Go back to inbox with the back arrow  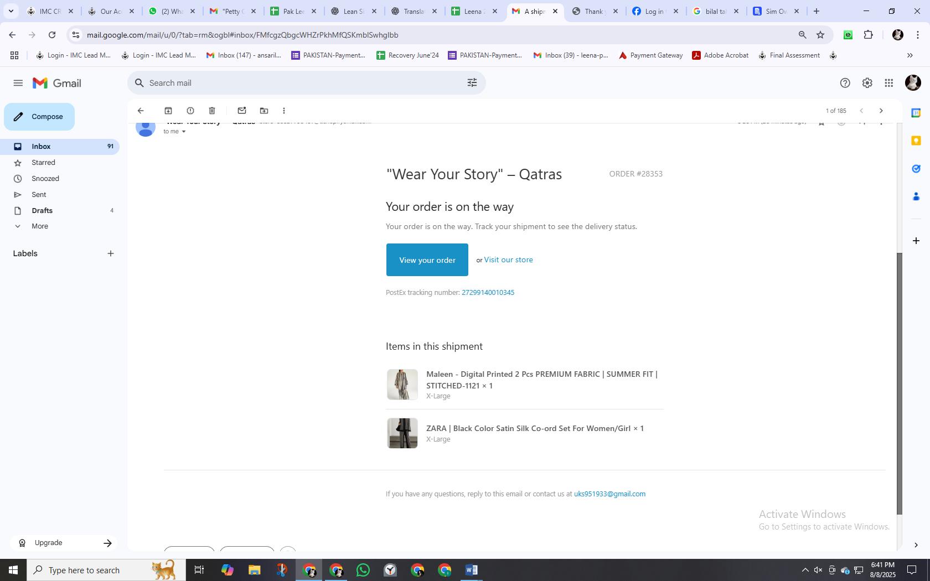pyautogui.click(x=141, y=111)
